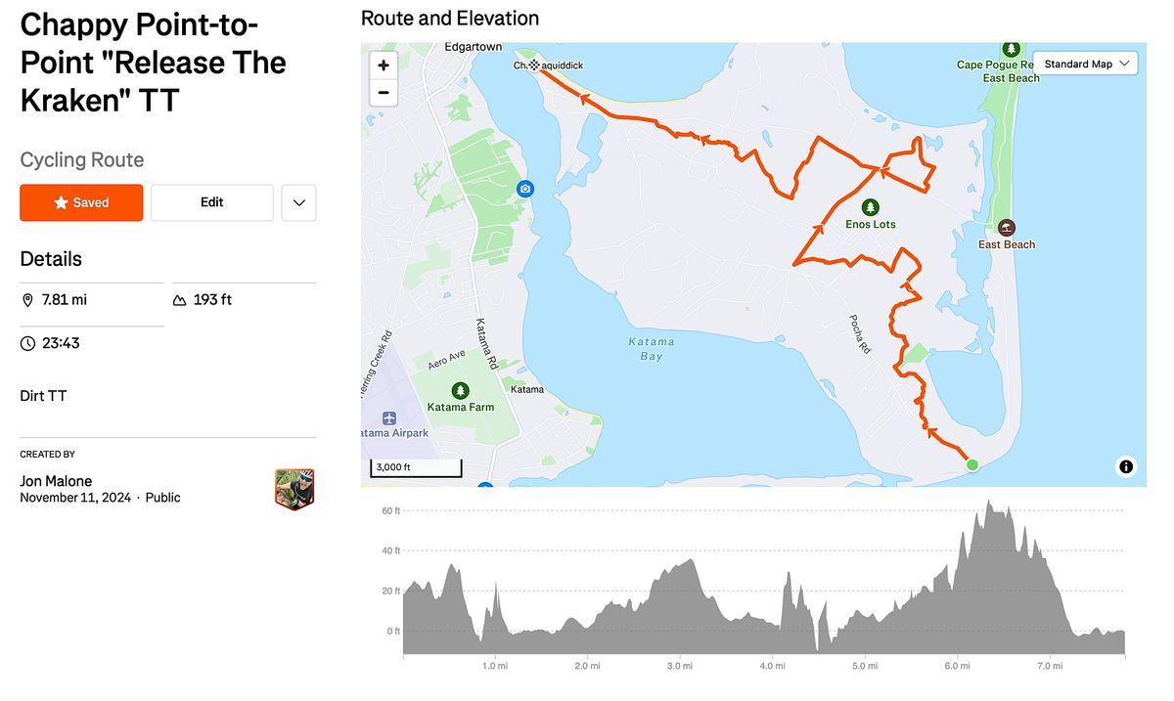The image size is (1174, 701).
Task: Select the East Beach umbrella marker
Action: (x=1007, y=227)
